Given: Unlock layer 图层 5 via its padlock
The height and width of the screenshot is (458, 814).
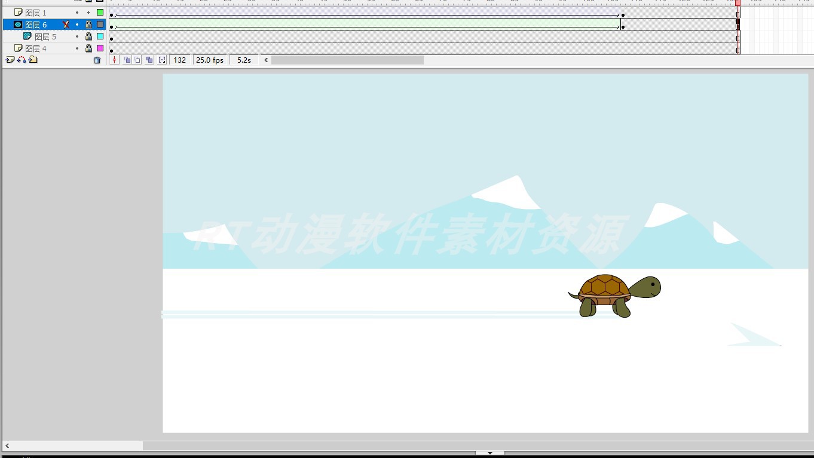Looking at the screenshot, I should pyautogui.click(x=88, y=36).
